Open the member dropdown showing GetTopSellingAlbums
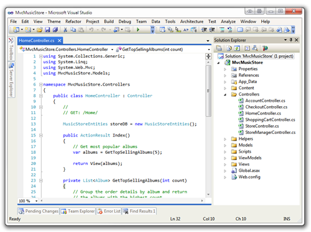The width and height of the screenshot is (311, 232). pyautogui.click(x=209, y=50)
